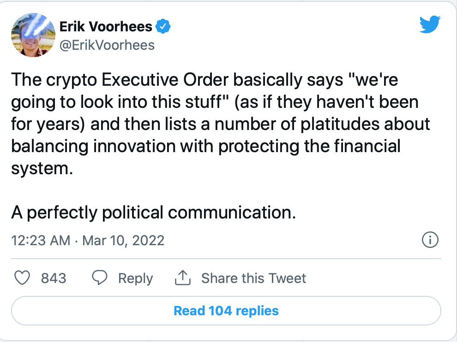Click the line "A perfectly political communication."
457x342 pixels.
pos(154,212)
